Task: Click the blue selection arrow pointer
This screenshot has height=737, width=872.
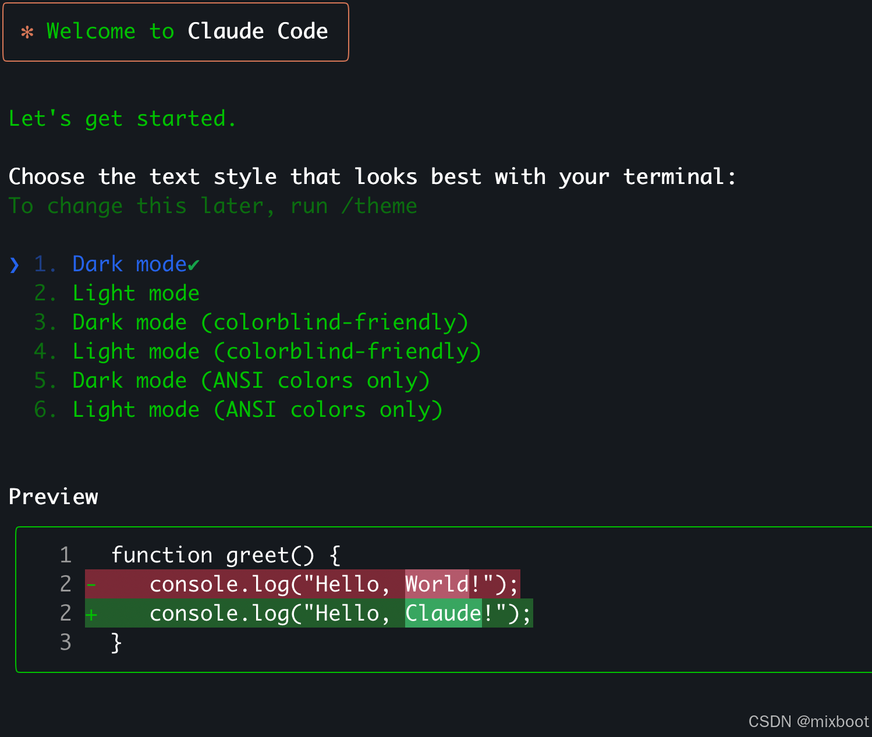Action: coord(15,265)
